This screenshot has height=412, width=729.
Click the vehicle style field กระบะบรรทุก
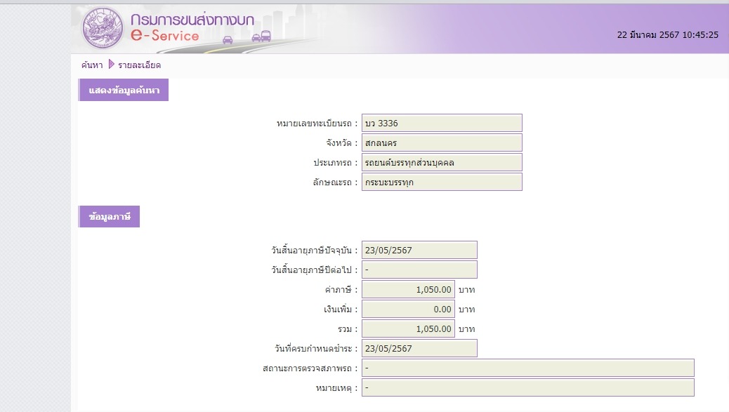point(442,182)
